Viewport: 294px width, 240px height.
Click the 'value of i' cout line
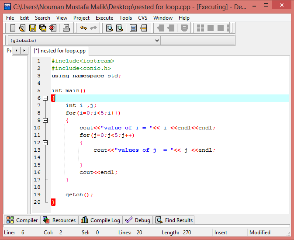coord(147,128)
